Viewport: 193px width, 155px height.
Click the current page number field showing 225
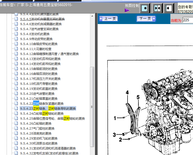(188, 20)
